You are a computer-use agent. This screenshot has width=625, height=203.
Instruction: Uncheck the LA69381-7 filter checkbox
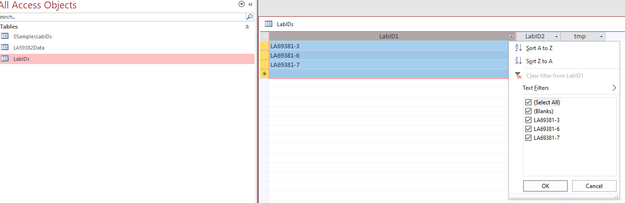pos(529,138)
